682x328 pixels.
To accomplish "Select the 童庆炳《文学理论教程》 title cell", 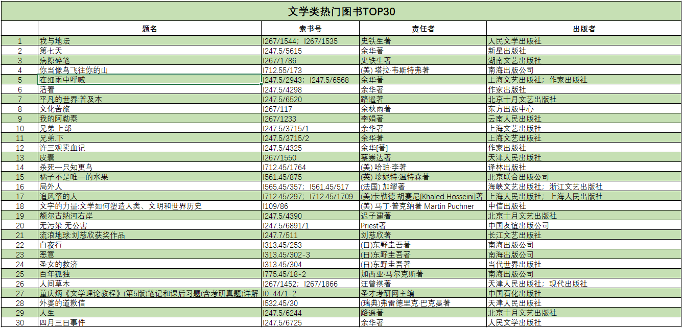I will 150,294.
